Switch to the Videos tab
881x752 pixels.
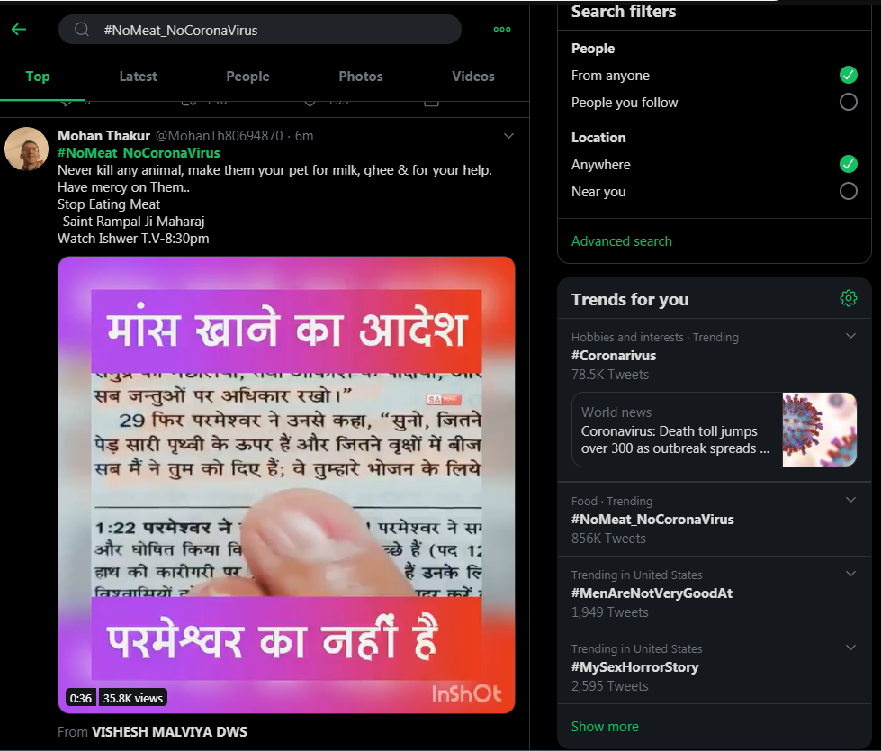point(473,77)
